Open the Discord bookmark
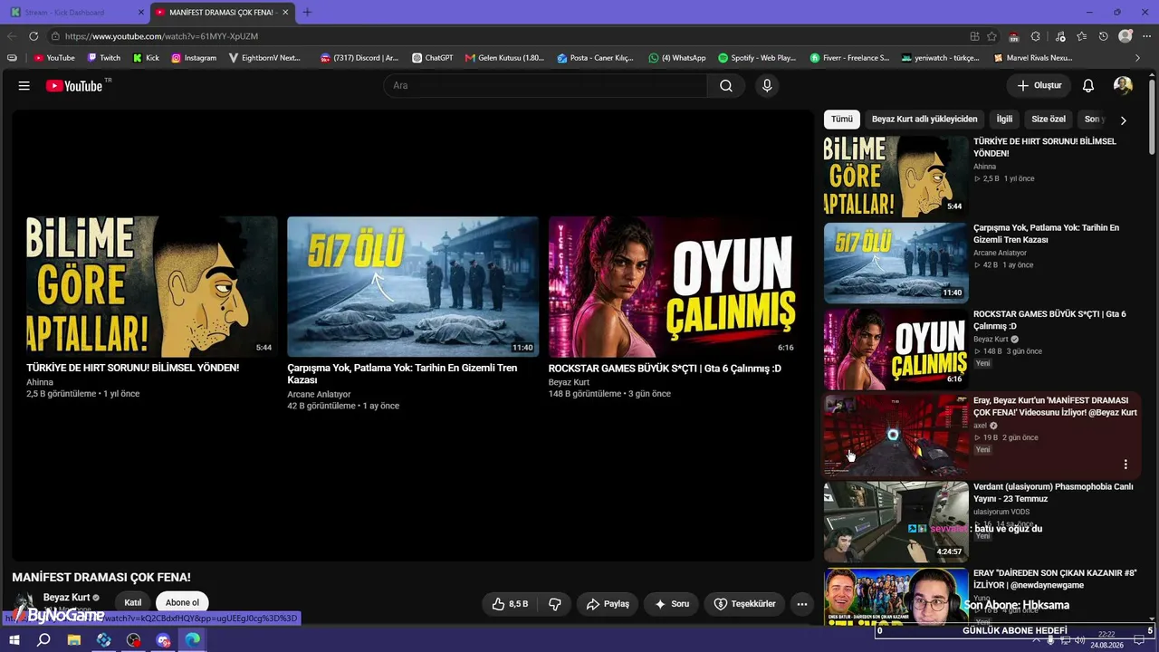This screenshot has width=1159, height=652. pos(359,58)
